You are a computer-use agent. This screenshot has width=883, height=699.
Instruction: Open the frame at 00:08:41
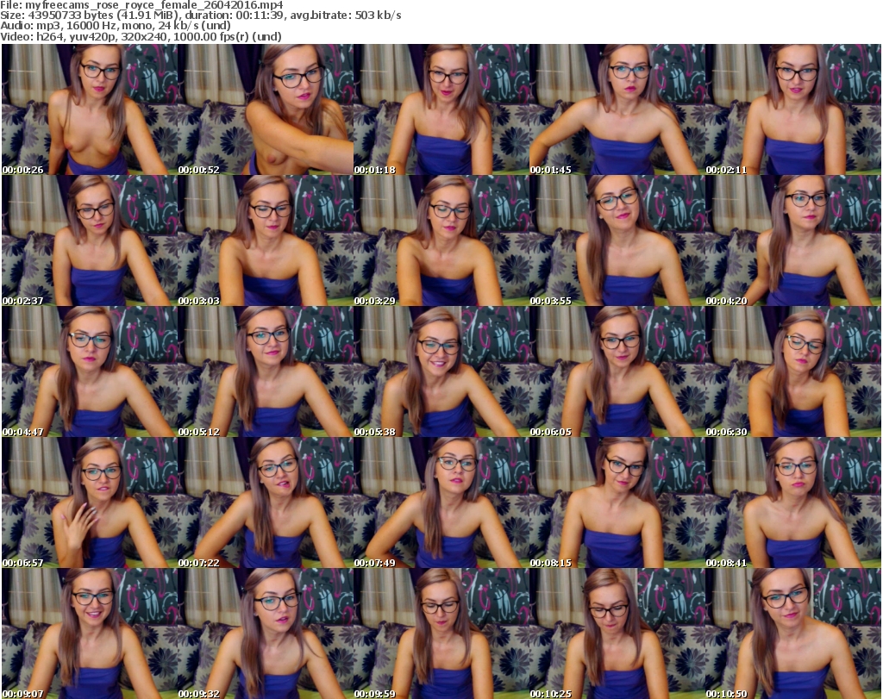click(793, 502)
